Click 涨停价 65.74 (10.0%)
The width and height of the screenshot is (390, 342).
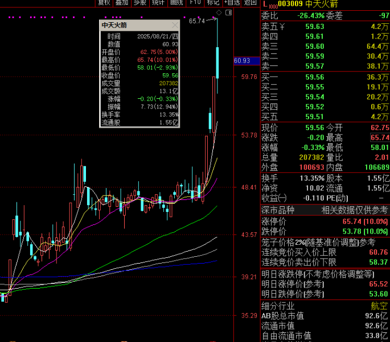pyautogui.click(x=325, y=222)
